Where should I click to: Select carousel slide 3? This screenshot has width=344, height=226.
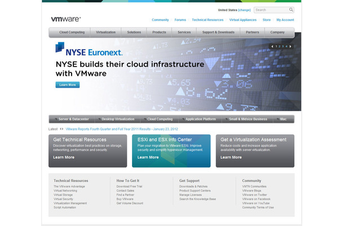[x=283, y=46]
